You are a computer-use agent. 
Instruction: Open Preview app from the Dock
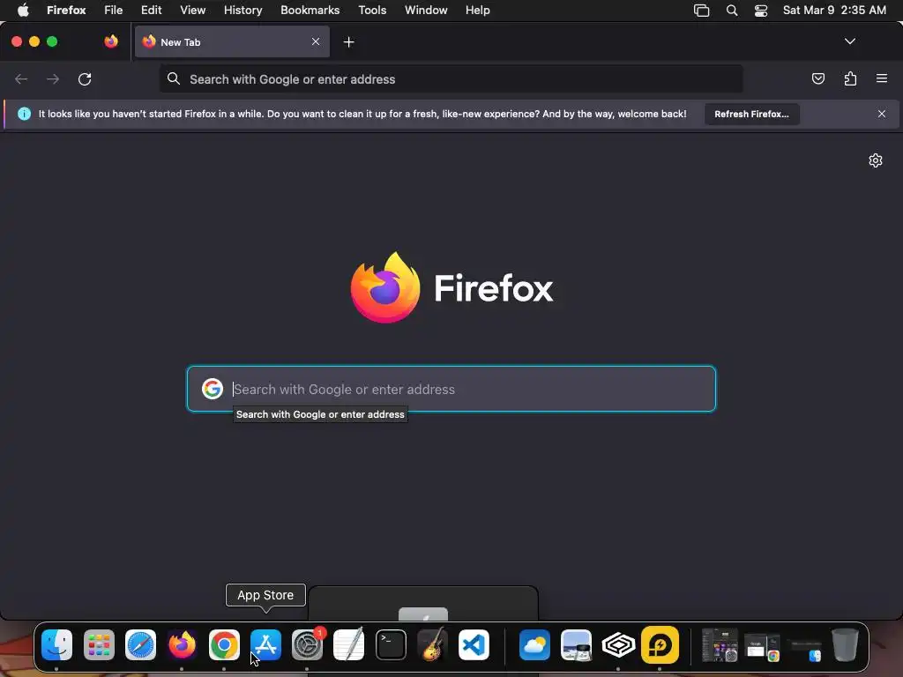pos(577,644)
